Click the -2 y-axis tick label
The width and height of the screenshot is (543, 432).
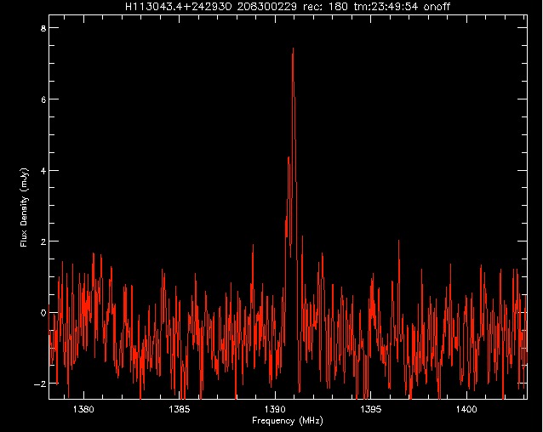pos(40,384)
